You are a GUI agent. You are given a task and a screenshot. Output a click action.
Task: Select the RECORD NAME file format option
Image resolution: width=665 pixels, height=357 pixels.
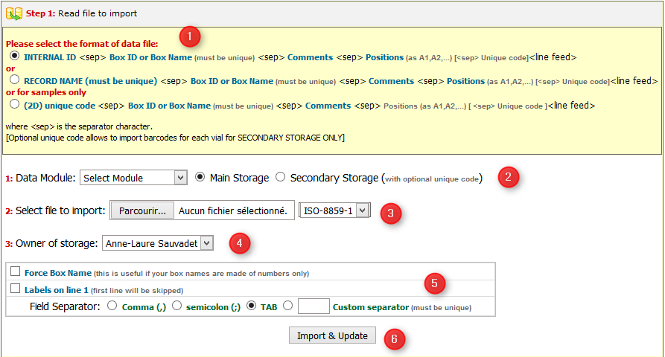[x=15, y=79]
